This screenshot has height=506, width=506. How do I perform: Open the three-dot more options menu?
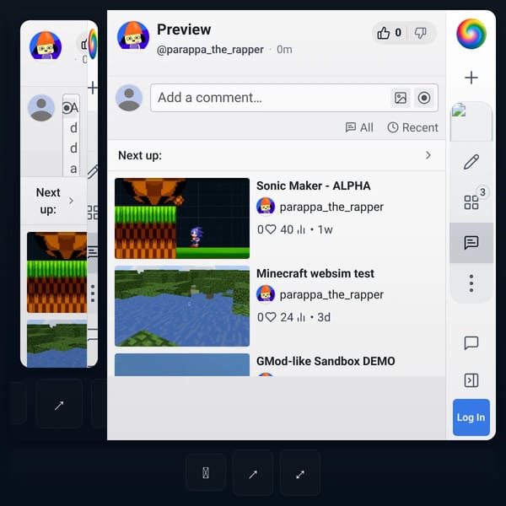click(x=471, y=283)
